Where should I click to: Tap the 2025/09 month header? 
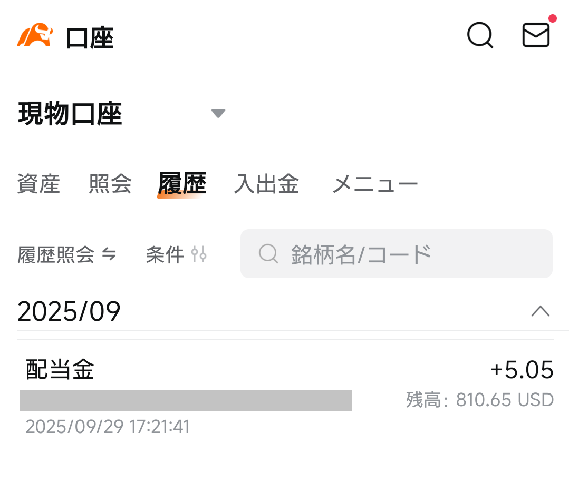[69, 312]
